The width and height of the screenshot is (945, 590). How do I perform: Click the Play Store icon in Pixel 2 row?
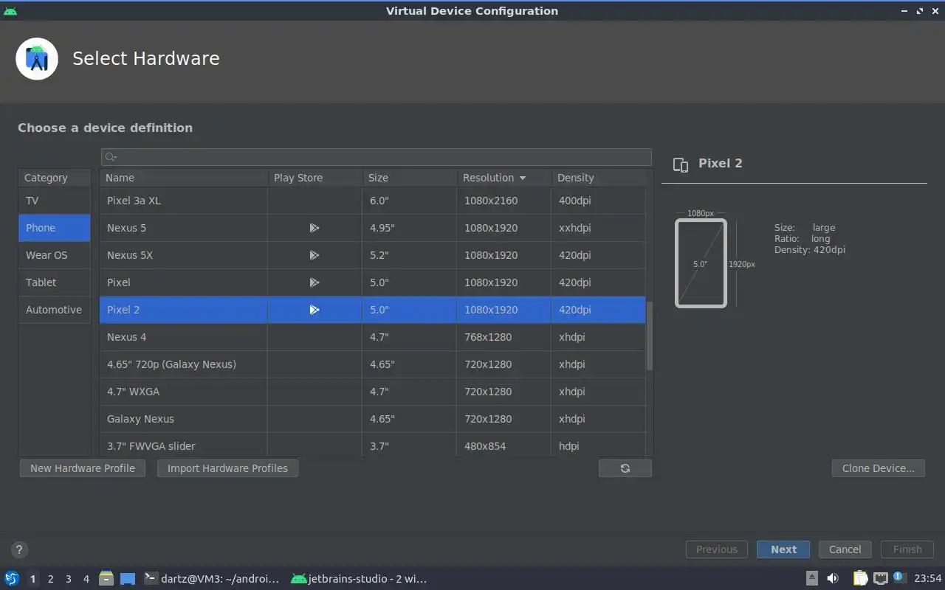315,310
